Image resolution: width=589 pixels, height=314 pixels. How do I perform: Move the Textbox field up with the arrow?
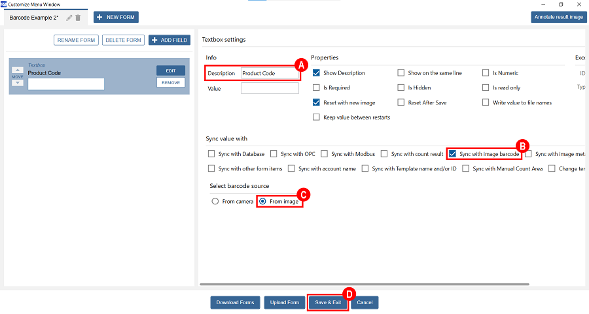(18, 70)
